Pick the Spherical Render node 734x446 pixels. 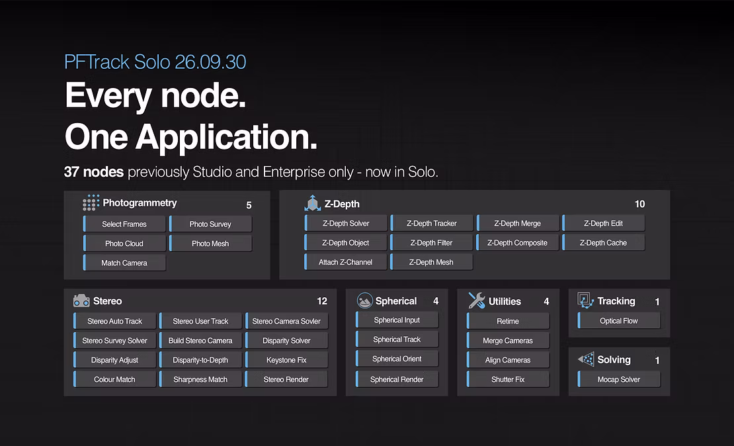[x=397, y=379]
